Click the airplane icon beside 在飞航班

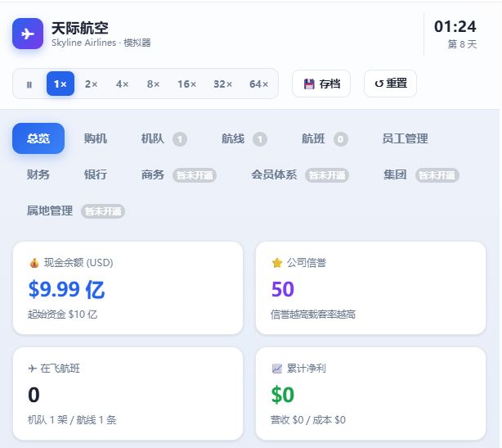click(x=33, y=369)
